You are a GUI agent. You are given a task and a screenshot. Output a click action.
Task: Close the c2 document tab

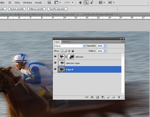pos(117,15)
